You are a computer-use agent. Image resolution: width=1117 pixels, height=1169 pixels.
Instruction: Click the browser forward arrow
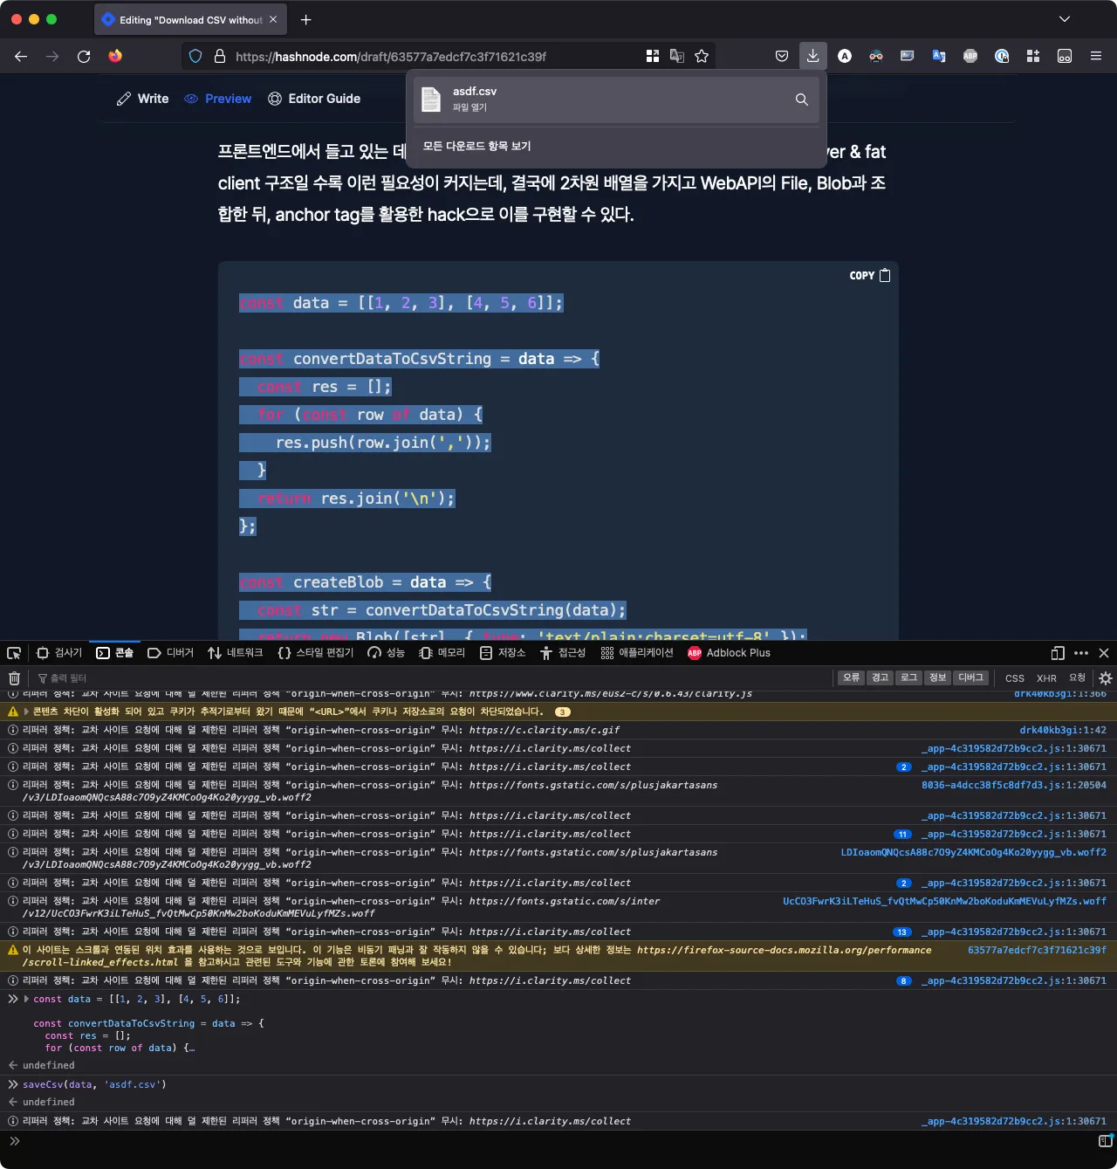click(52, 56)
